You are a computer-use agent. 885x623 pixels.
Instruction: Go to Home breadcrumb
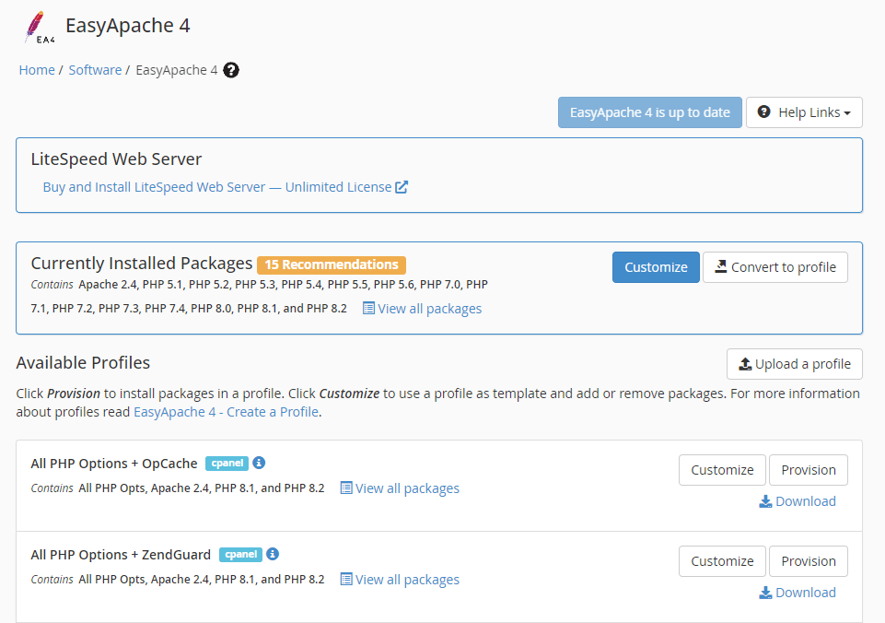(x=37, y=70)
